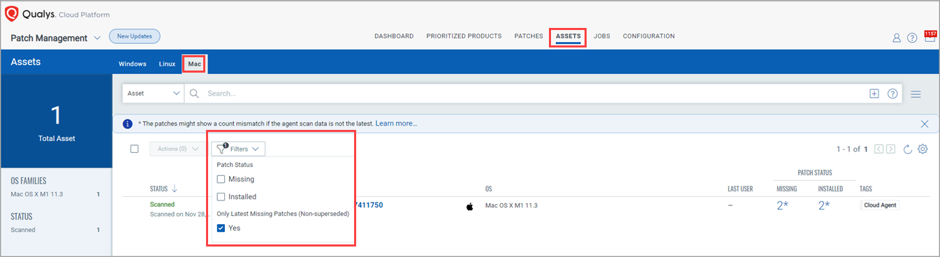Refresh the asset list
The width and height of the screenshot is (940, 257).
(x=908, y=149)
